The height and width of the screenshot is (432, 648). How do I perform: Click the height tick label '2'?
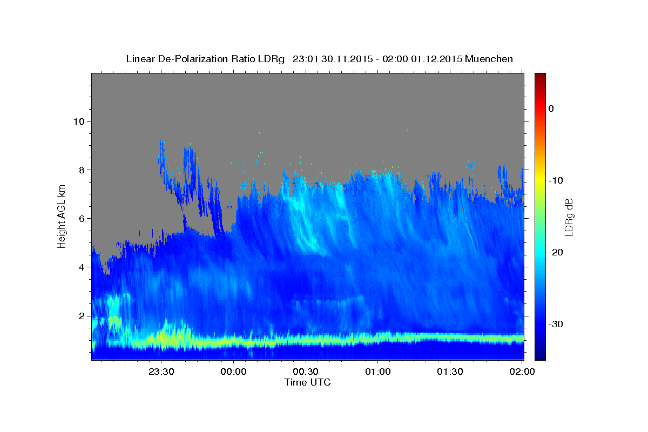pyautogui.click(x=81, y=315)
